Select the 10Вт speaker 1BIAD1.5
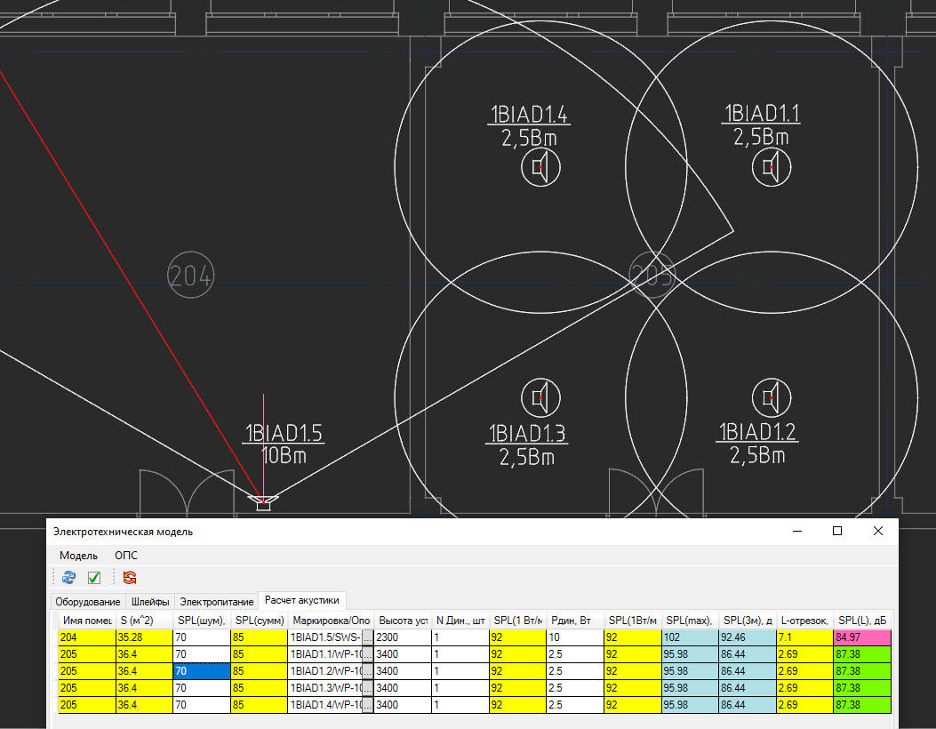 [x=263, y=503]
